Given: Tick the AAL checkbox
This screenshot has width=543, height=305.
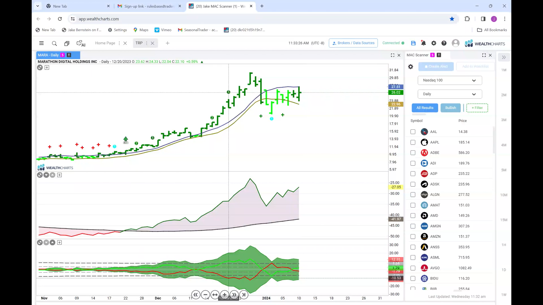Looking at the screenshot, I should click(x=413, y=132).
